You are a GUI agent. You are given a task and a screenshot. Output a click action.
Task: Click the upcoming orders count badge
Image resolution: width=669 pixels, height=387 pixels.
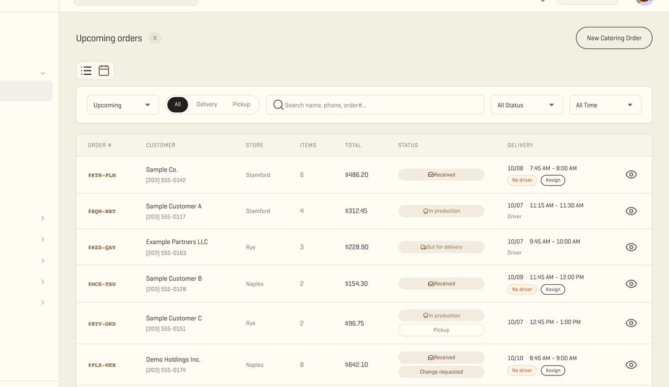click(155, 38)
